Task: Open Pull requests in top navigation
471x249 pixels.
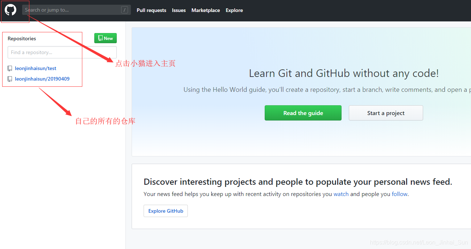Action: (x=152, y=10)
